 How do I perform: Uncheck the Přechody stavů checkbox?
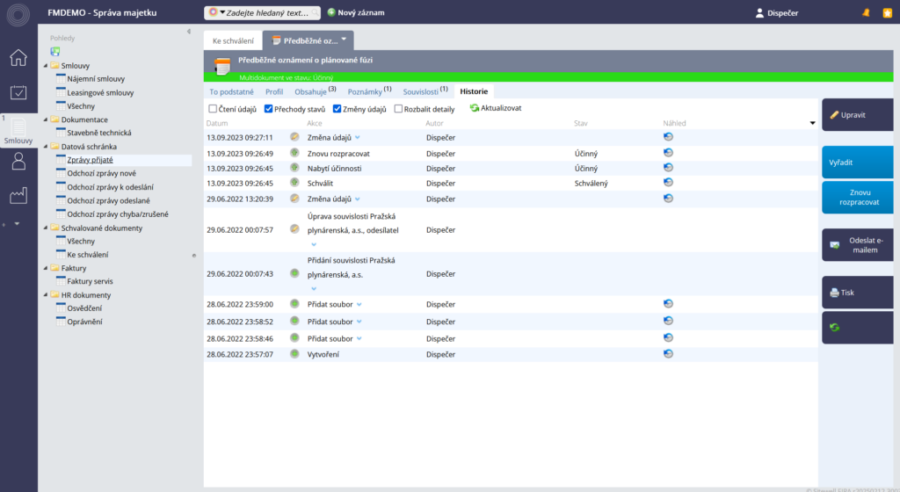pos(268,109)
